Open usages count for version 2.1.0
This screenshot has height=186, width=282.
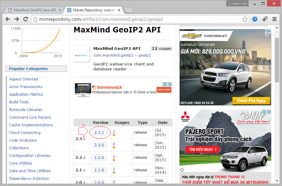coord(114,169)
